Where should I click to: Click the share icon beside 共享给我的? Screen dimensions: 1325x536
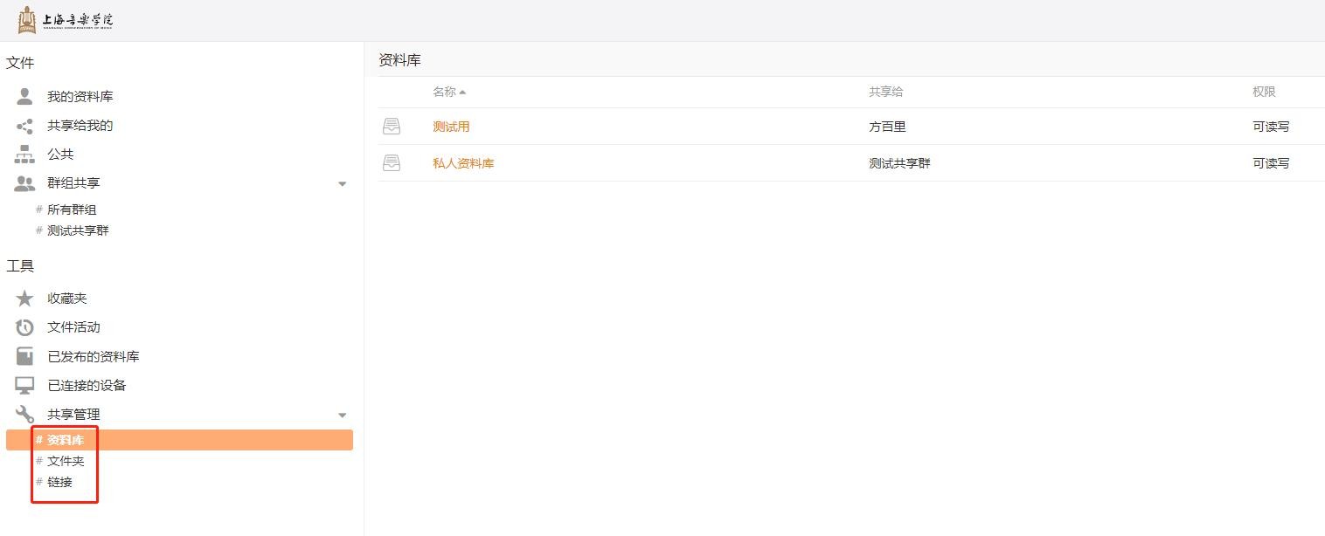(x=24, y=126)
